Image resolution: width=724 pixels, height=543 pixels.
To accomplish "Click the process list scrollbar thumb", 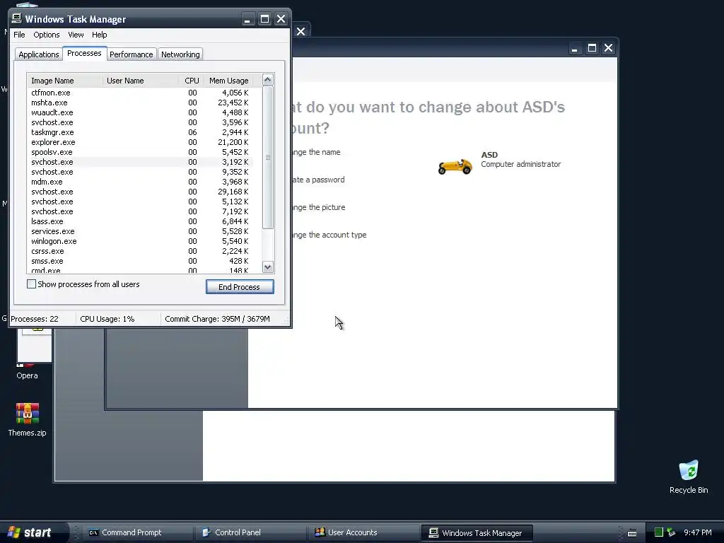I will click(268, 157).
